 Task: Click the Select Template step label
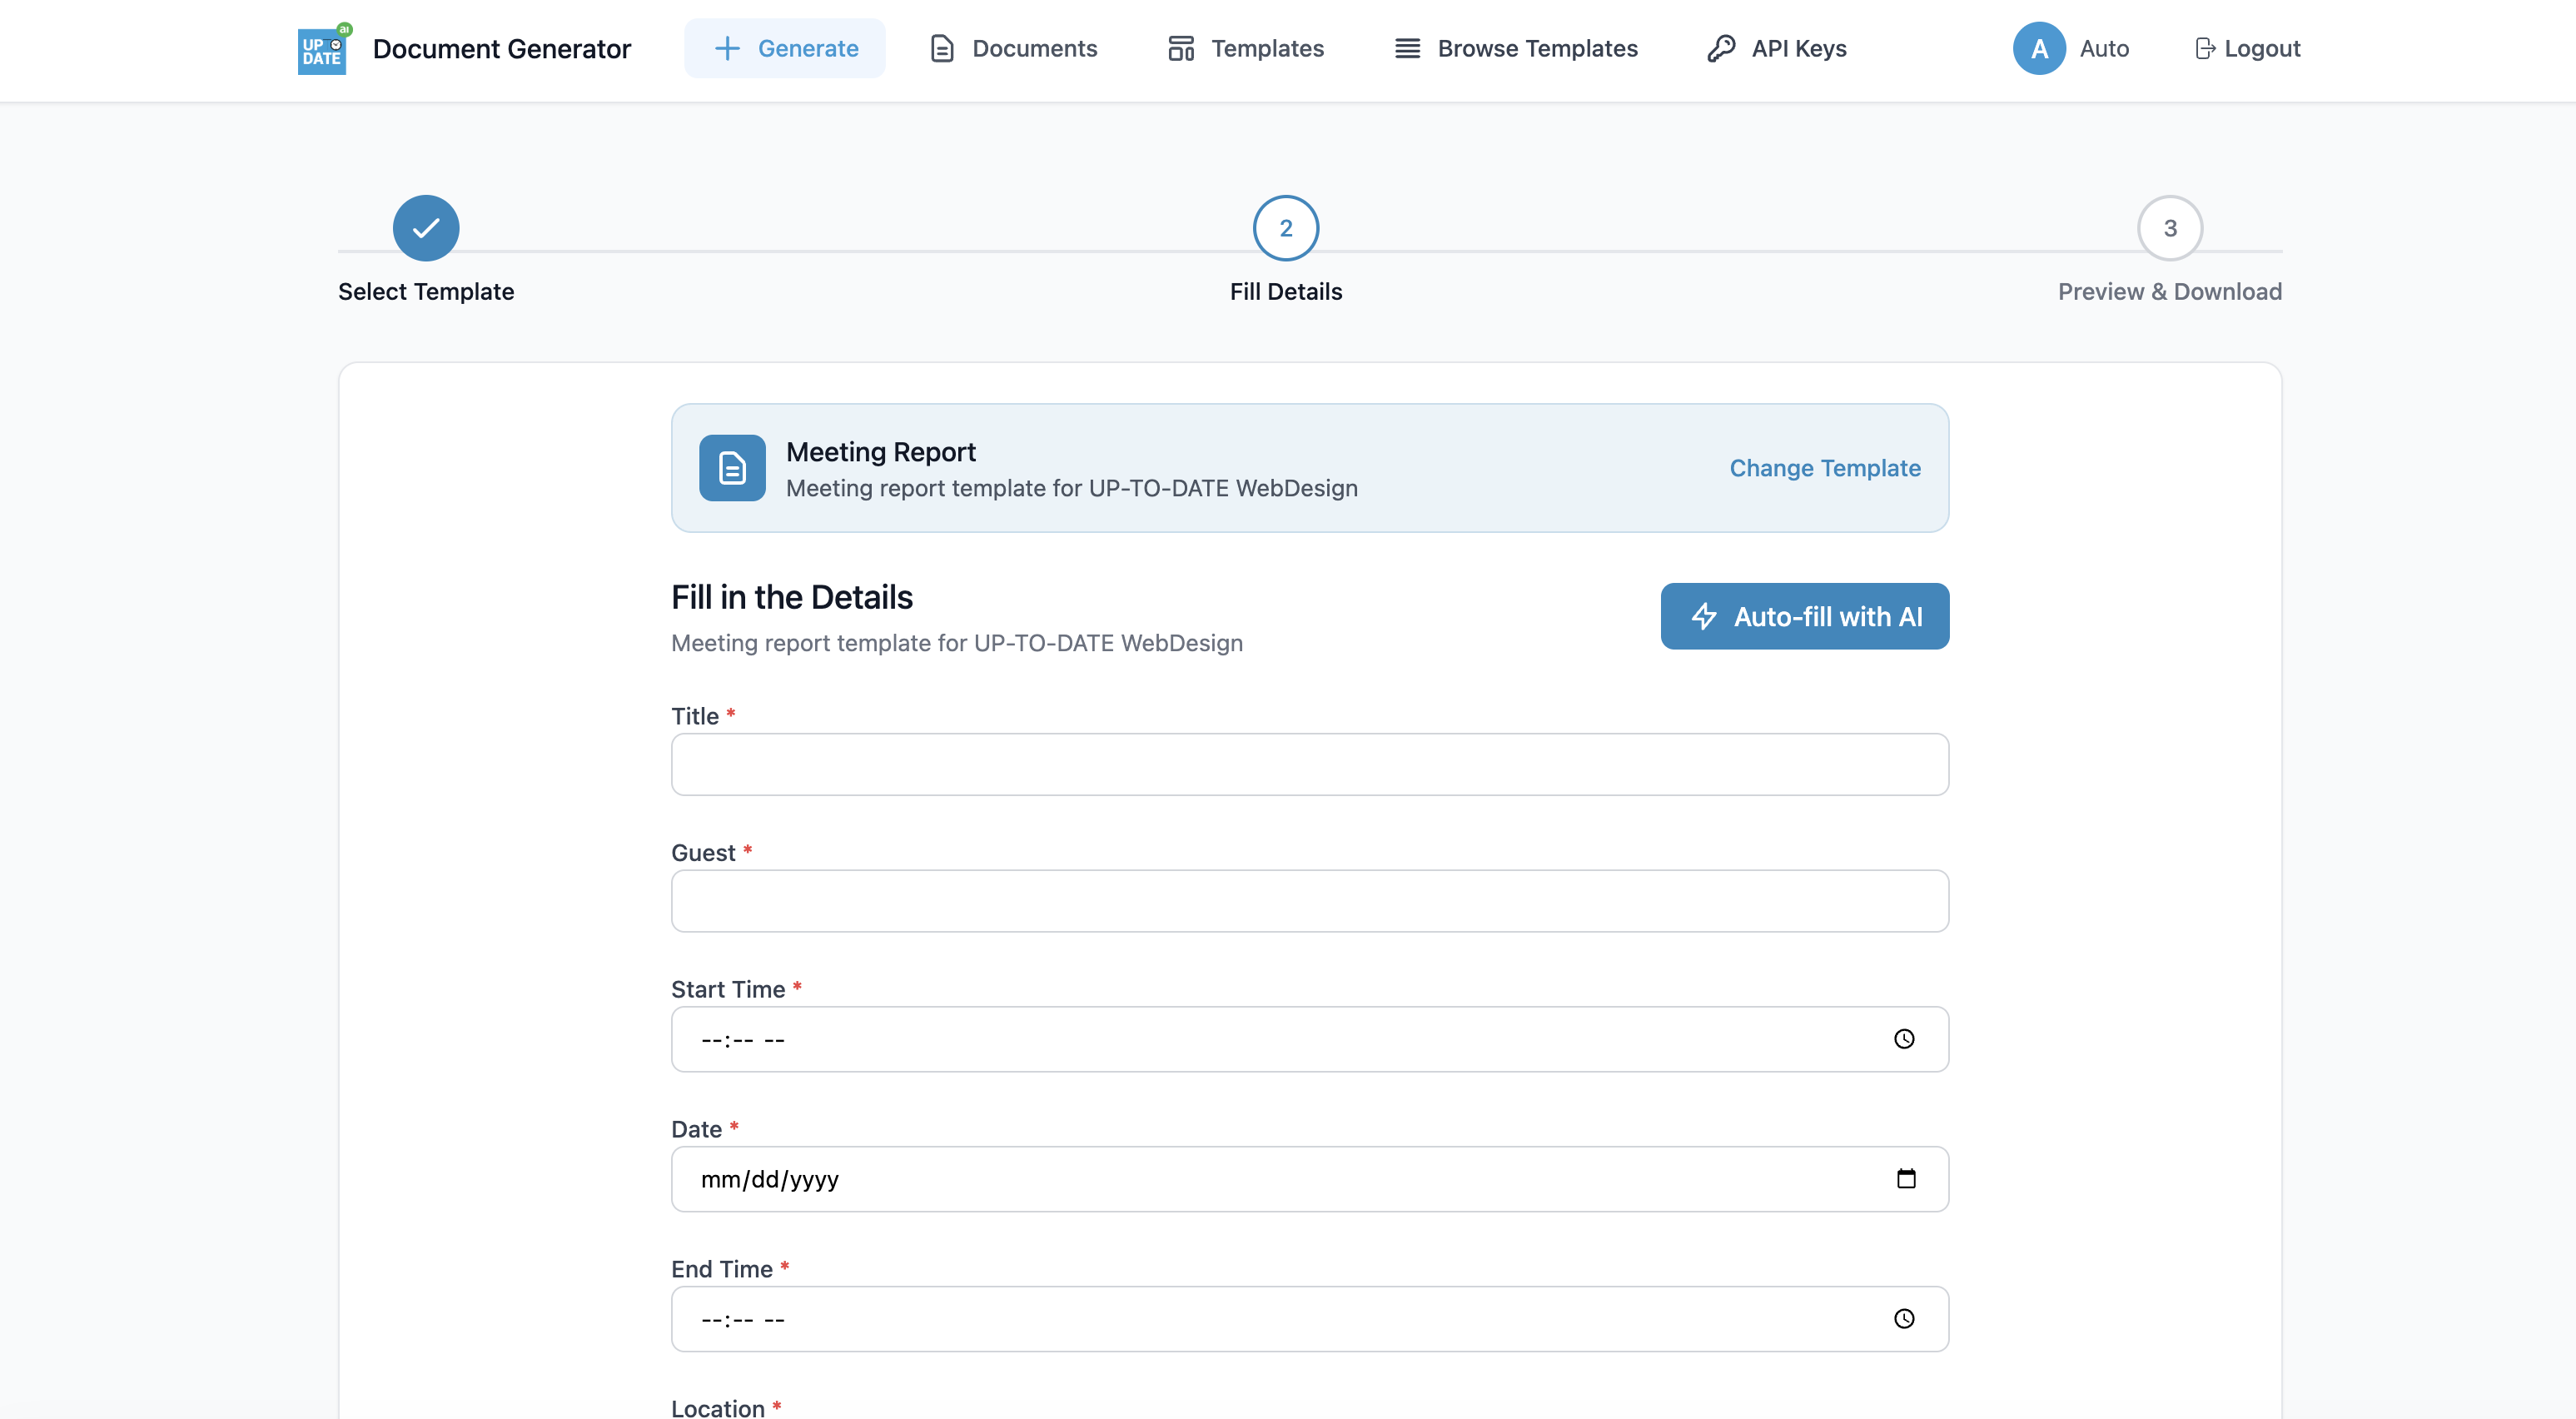(x=426, y=291)
